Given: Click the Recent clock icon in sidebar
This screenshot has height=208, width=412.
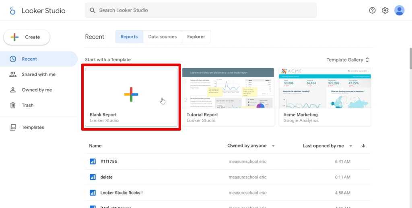Looking at the screenshot, I should [x=12, y=59].
